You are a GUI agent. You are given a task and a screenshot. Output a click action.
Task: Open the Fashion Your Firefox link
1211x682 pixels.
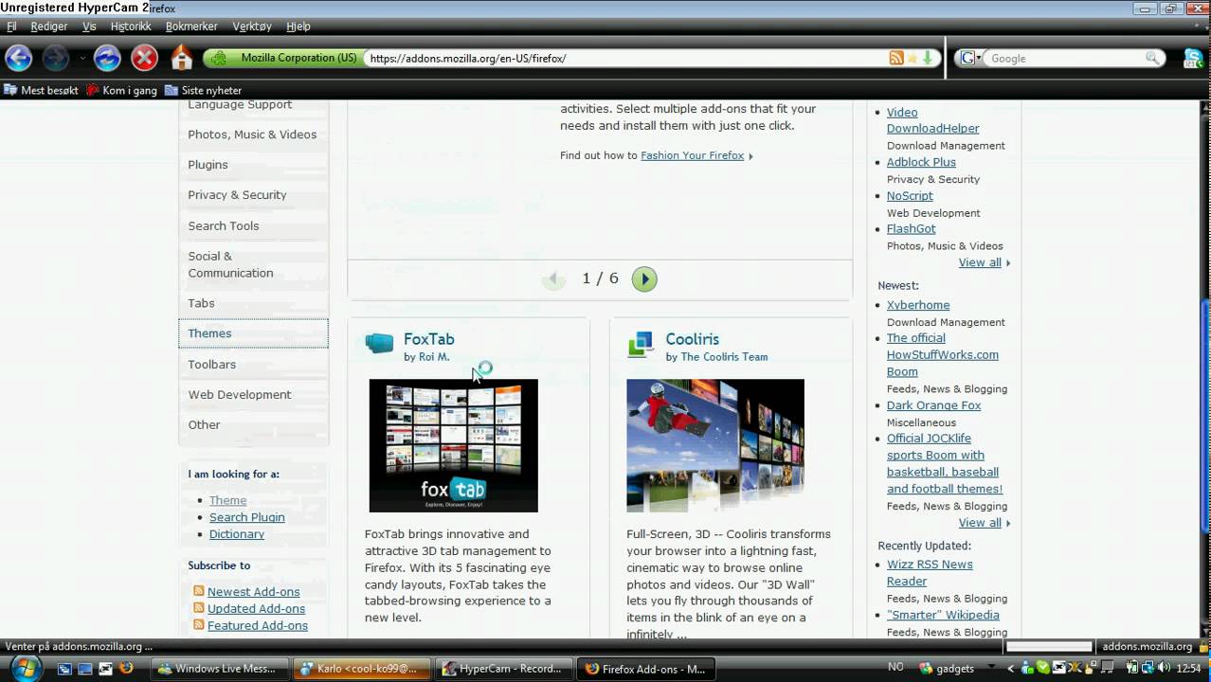coord(692,155)
